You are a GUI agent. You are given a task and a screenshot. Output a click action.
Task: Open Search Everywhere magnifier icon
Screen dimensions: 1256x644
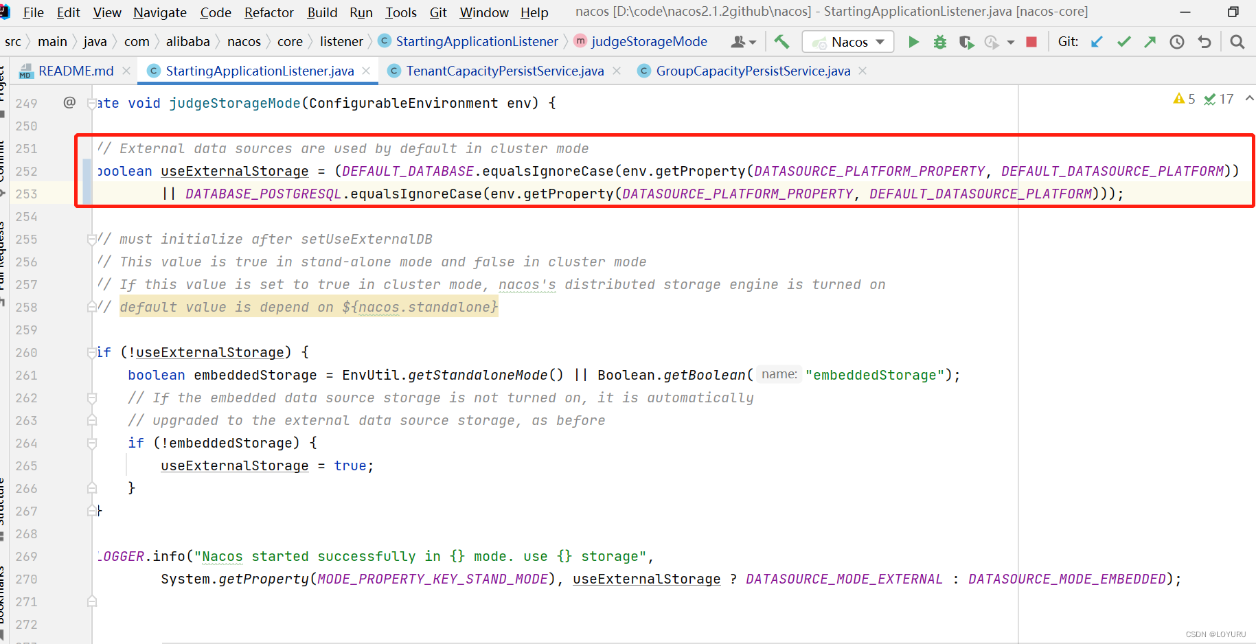(1237, 42)
